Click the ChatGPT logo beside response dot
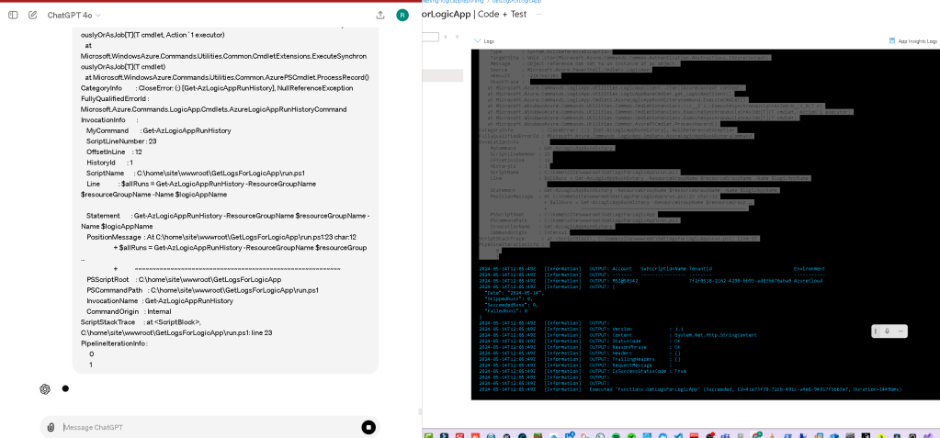 (x=45, y=388)
